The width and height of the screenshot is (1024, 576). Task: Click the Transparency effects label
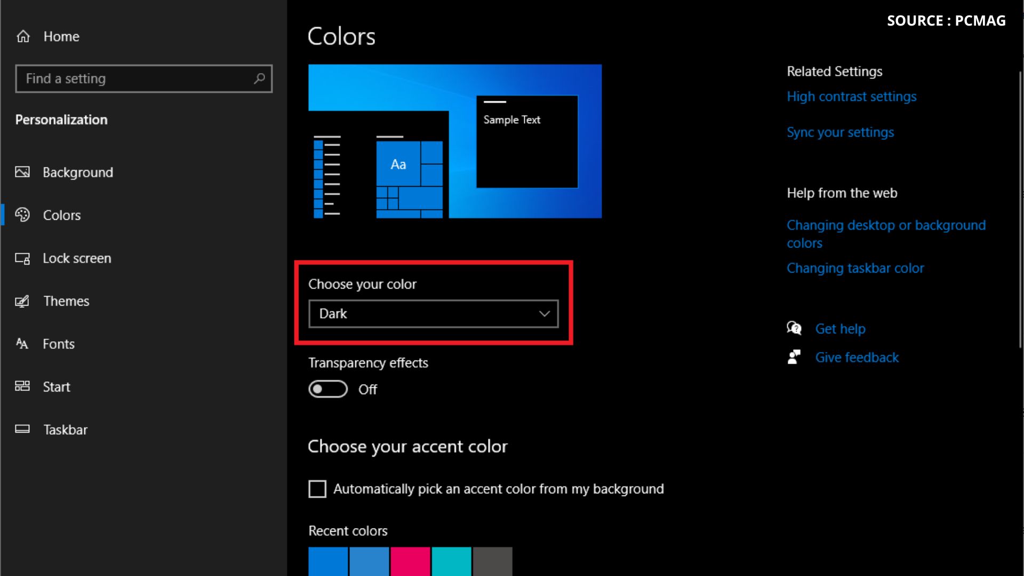368,363
